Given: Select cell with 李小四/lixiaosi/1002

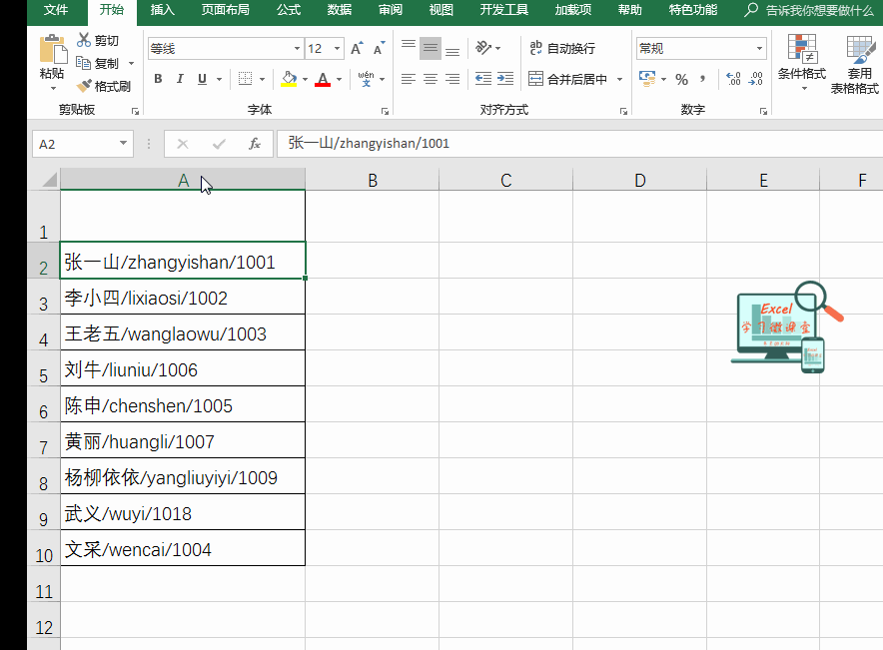Looking at the screenshot, I should [x=183, y=297].
